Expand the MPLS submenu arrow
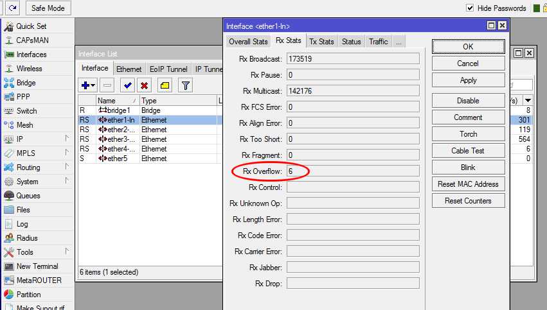The width and height of the screenshot is (547, 310). pyautogui.click(x=67, y=152)
